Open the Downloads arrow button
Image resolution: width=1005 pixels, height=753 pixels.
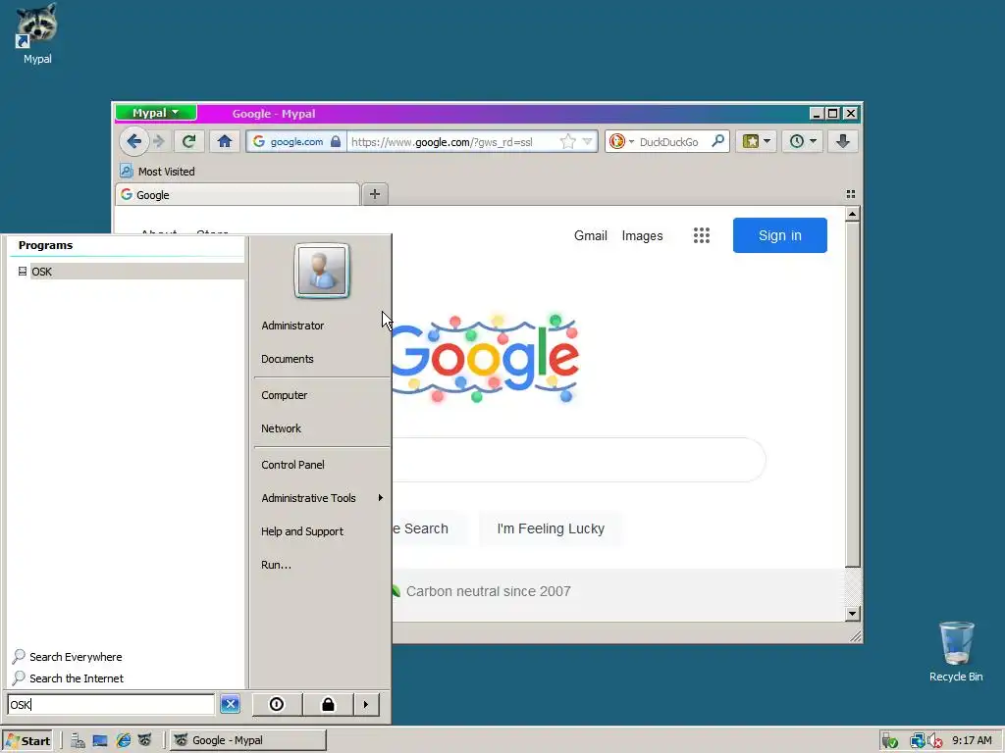click(x=843, y=141)
